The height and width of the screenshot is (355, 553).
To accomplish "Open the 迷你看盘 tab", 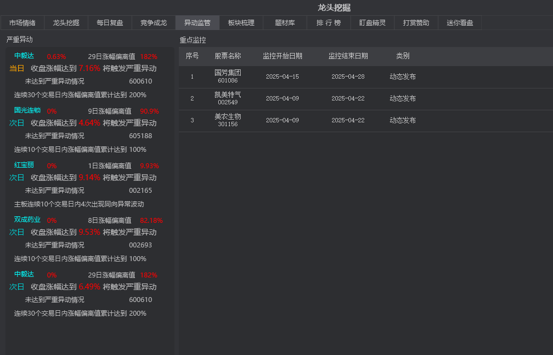I will 460,23.
